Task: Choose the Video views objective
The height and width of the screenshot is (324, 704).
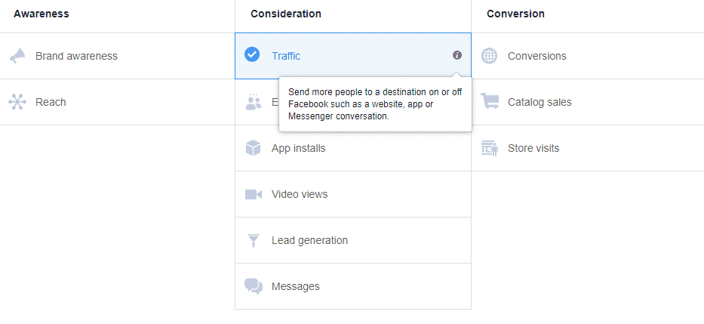Action: (300, 194)
